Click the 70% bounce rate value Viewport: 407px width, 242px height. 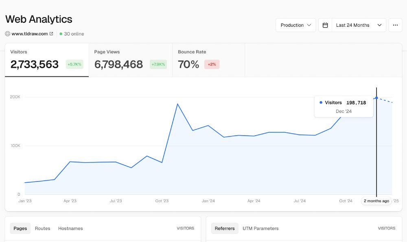(188, 65)
